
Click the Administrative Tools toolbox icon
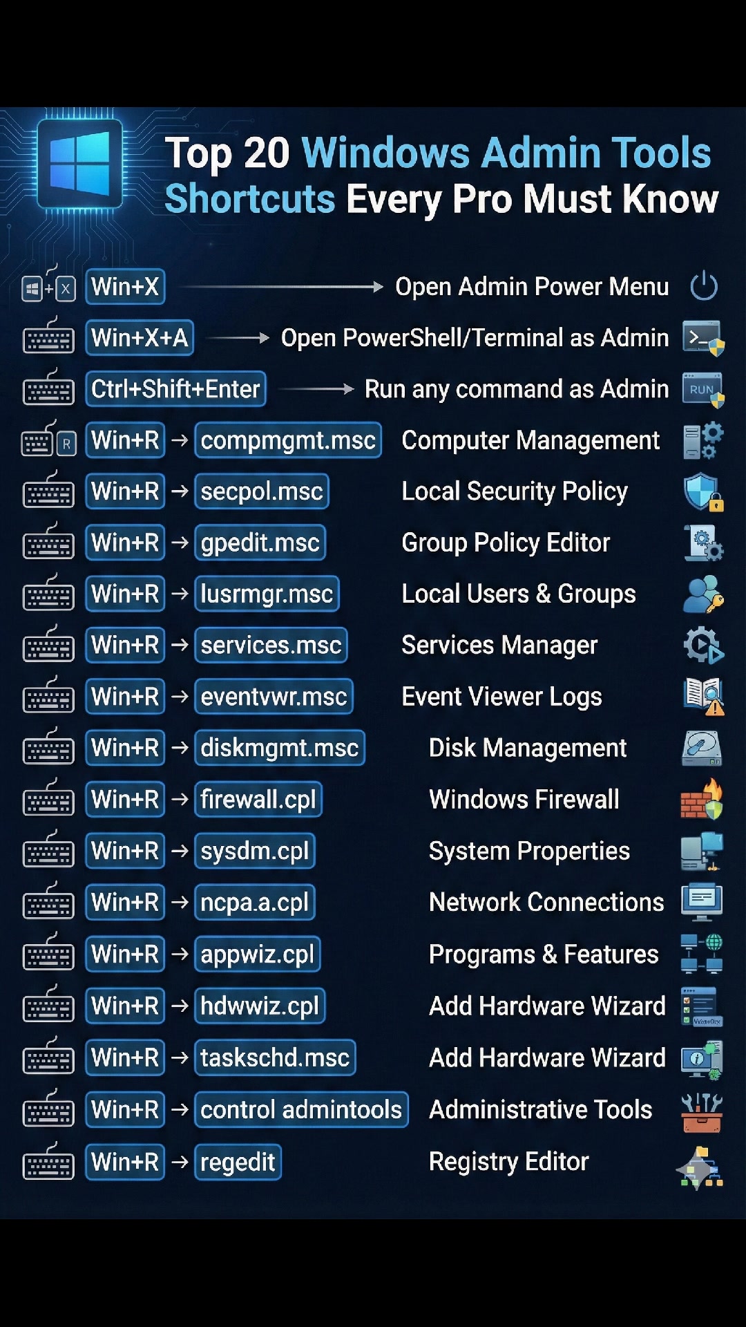(702, 1113)
